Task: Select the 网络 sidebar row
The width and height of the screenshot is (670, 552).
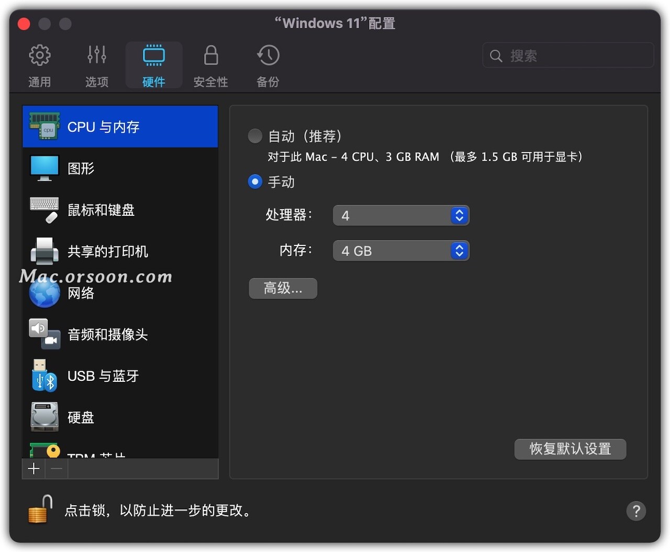Action: [120, 293]
